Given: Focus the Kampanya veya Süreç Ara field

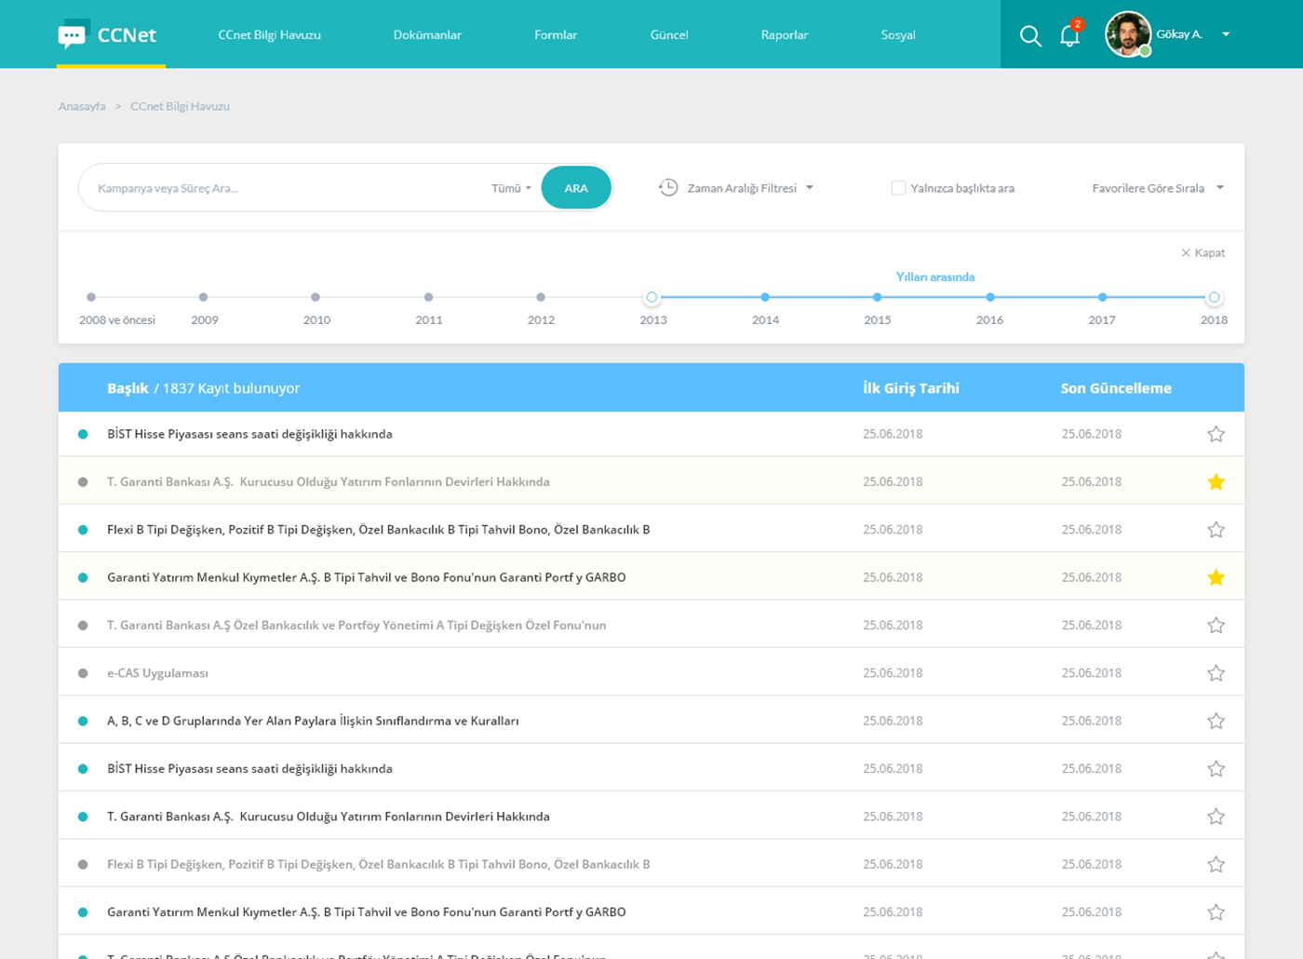Looking at the screenshot, I should coord(279,188).
